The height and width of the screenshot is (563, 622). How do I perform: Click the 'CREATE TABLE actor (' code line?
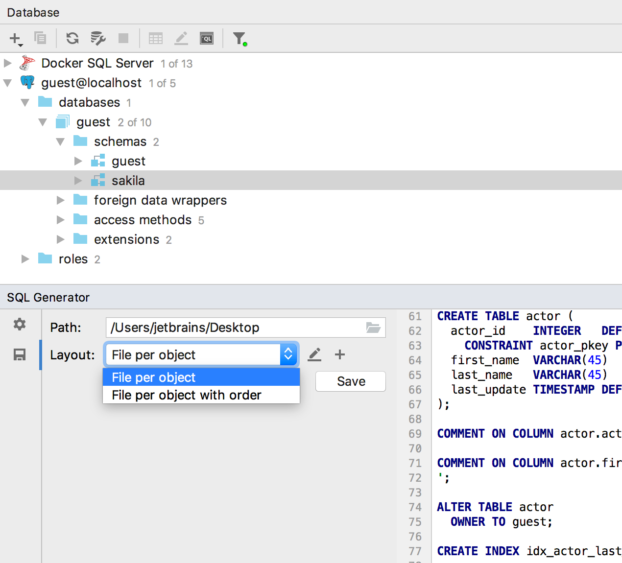coord(505,316)
